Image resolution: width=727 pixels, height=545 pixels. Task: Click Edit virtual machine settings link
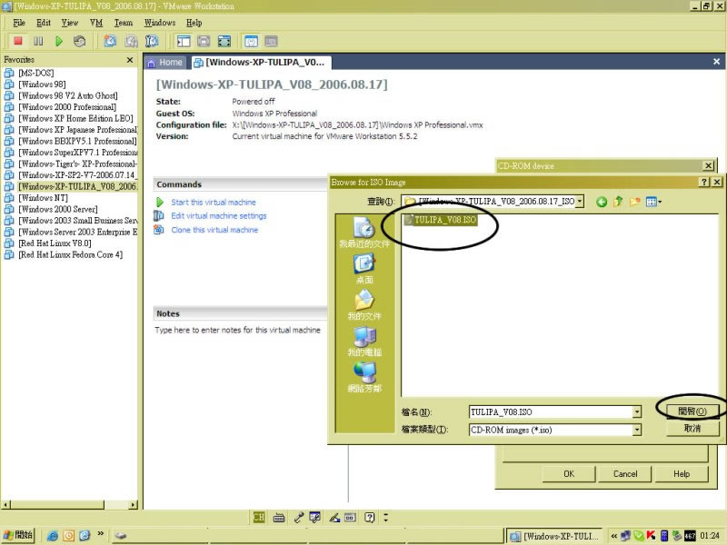coord(219,216)
